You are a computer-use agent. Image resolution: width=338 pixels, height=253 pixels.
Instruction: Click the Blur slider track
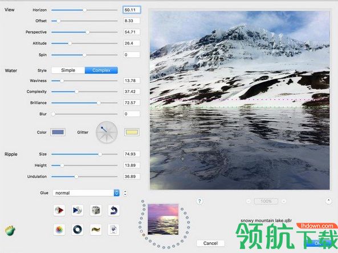(x=84, y=114)
